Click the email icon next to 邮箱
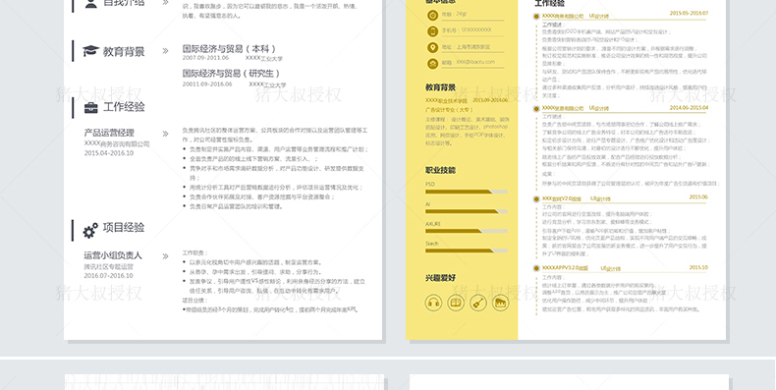 (x=432, y=63)
